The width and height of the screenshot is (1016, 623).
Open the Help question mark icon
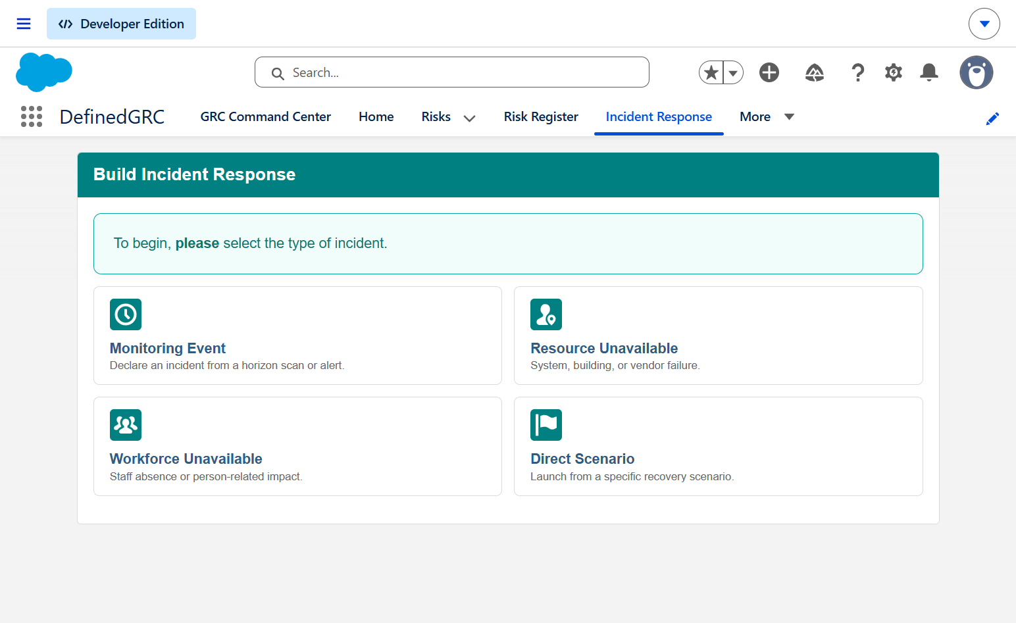(x=858, y=72)
